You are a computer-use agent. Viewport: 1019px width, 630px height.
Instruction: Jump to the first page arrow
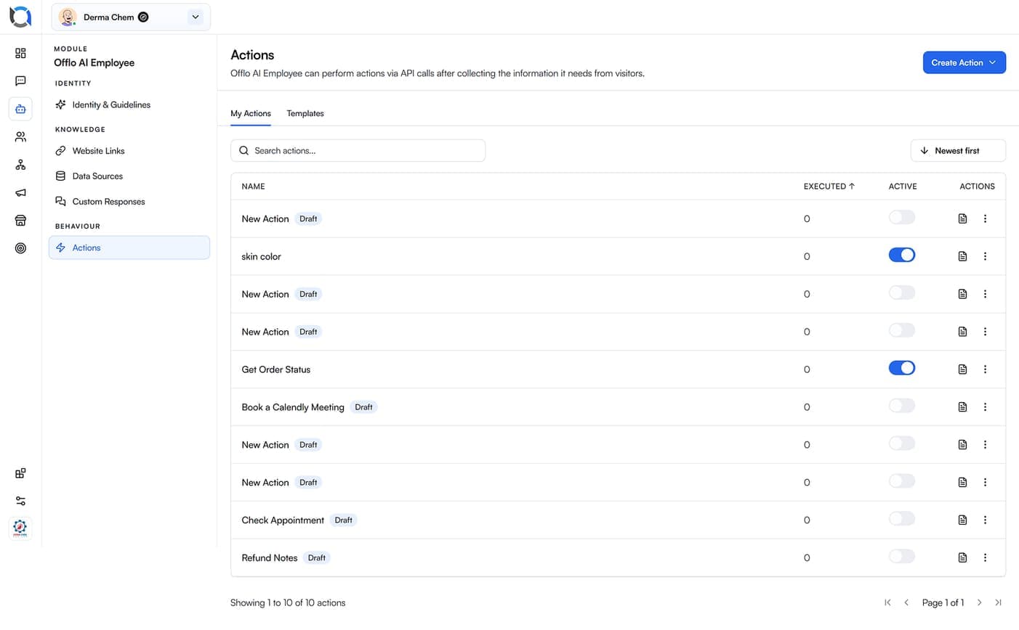(887, 602)
